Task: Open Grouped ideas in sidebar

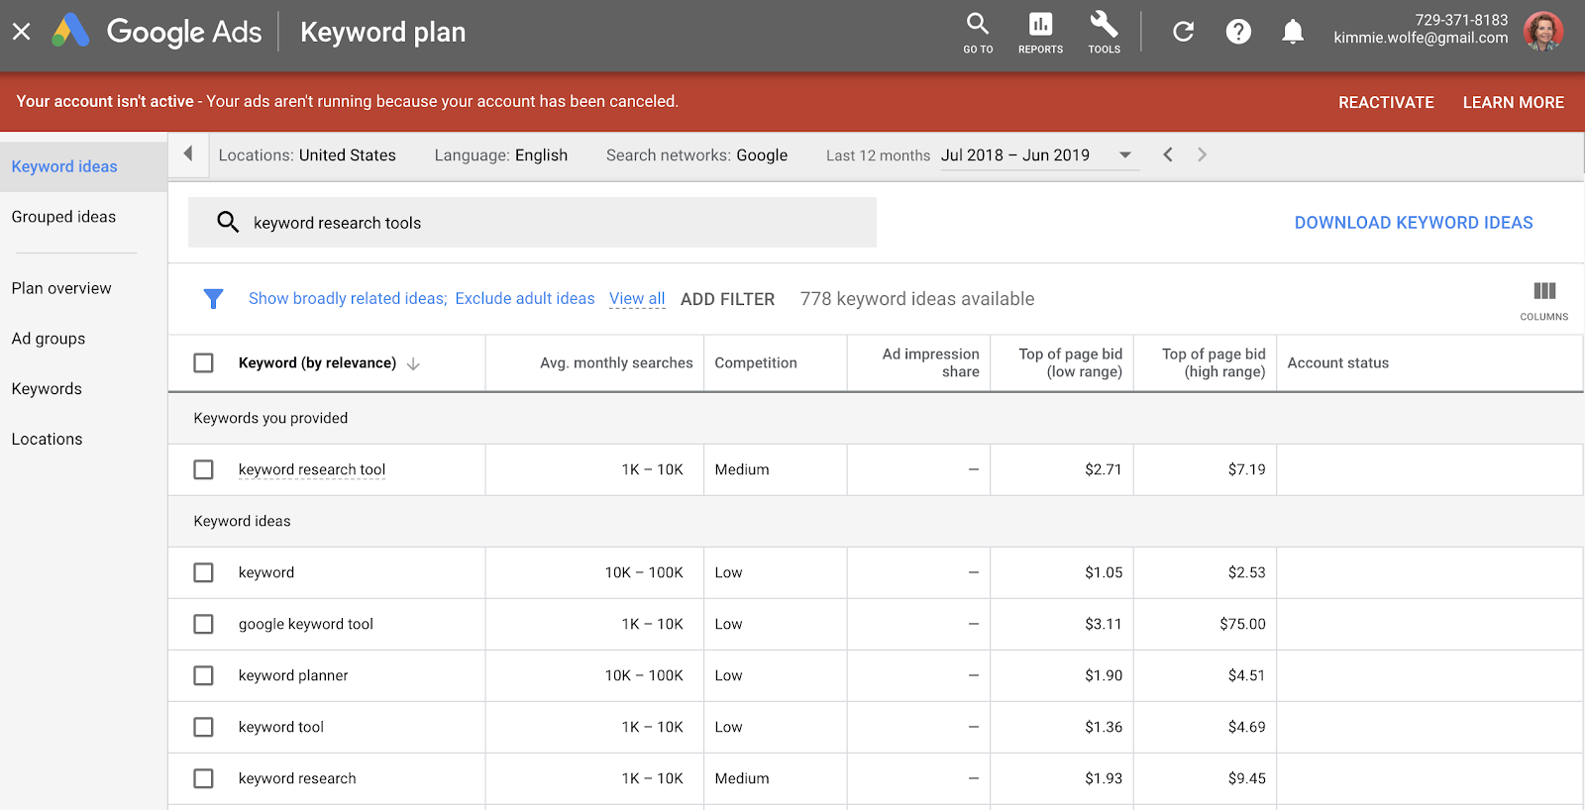Action: [63, 217]
